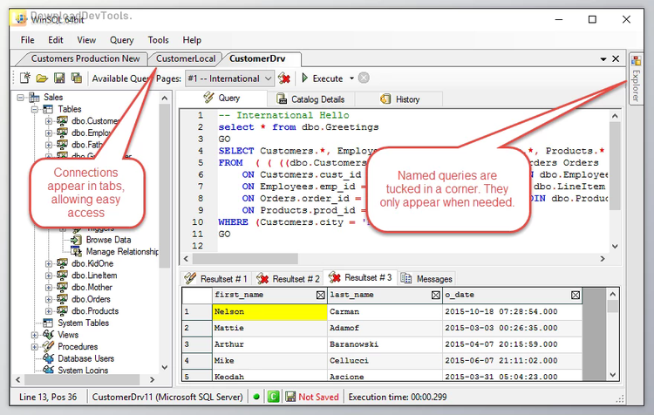Viewport: 654px width, 415px height.
Task: Expand the dbo.Orders table node
Action: (x=48, y=299)
